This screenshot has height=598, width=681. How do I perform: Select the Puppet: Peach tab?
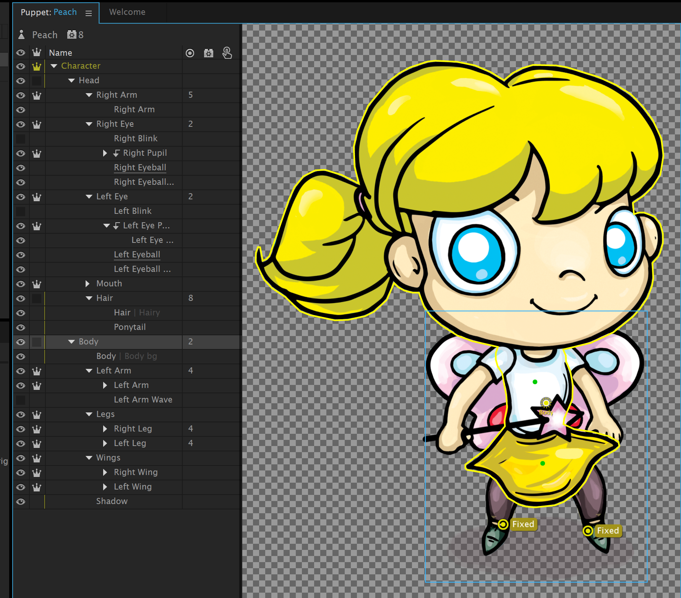pyautogui.click(x=49, y=12)
